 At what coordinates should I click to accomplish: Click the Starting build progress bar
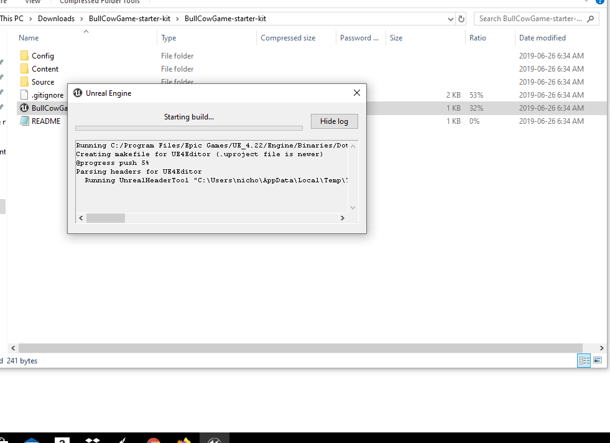[188, 128]
